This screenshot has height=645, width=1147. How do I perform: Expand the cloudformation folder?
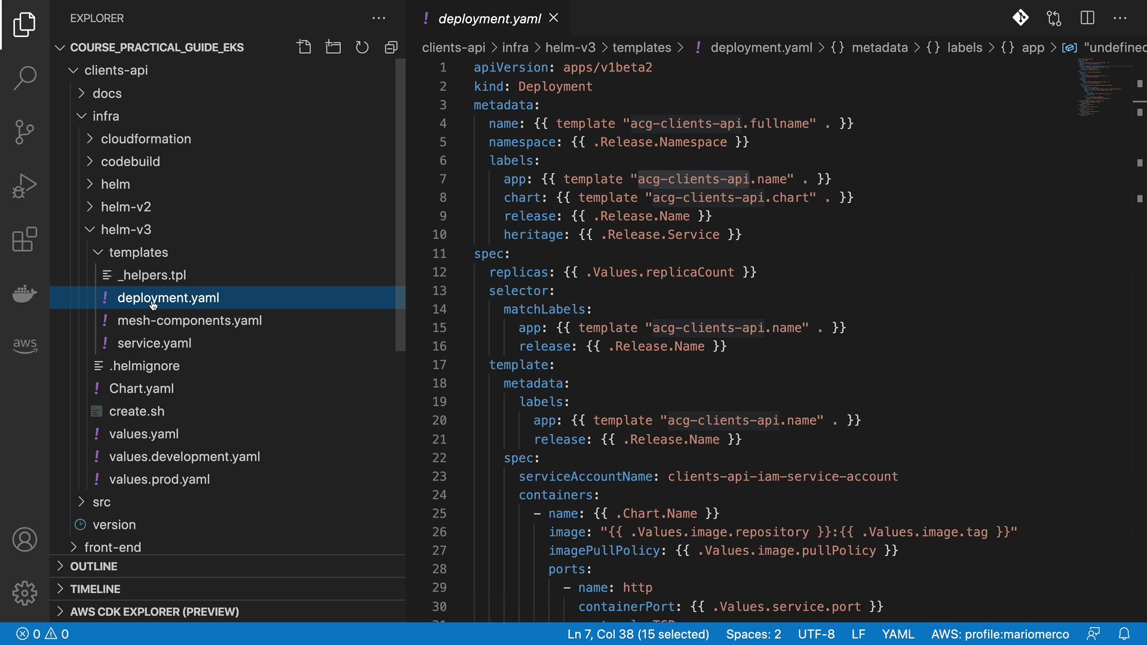coord(145,139)
